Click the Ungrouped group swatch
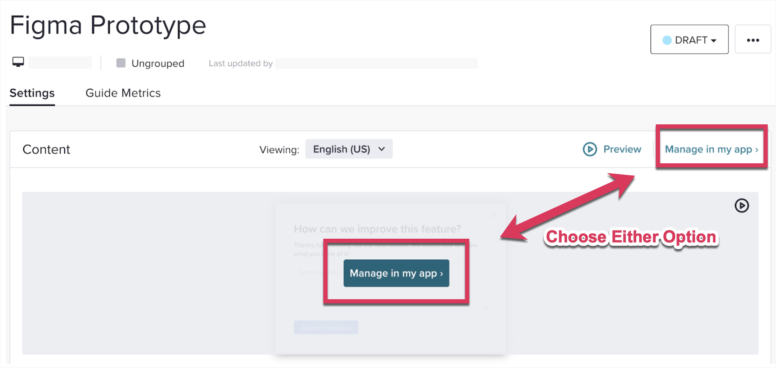Image resolution: width=776 pixels, height=368 pixels. (x=121, y=63)
